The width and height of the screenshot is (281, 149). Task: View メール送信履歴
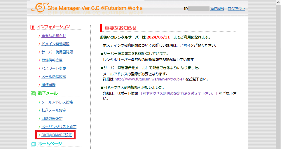[54, 77]
